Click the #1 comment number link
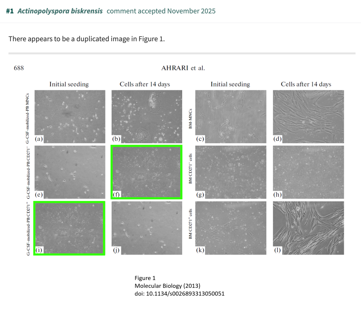This screenshot has height=313, width=361. (10, 11)
